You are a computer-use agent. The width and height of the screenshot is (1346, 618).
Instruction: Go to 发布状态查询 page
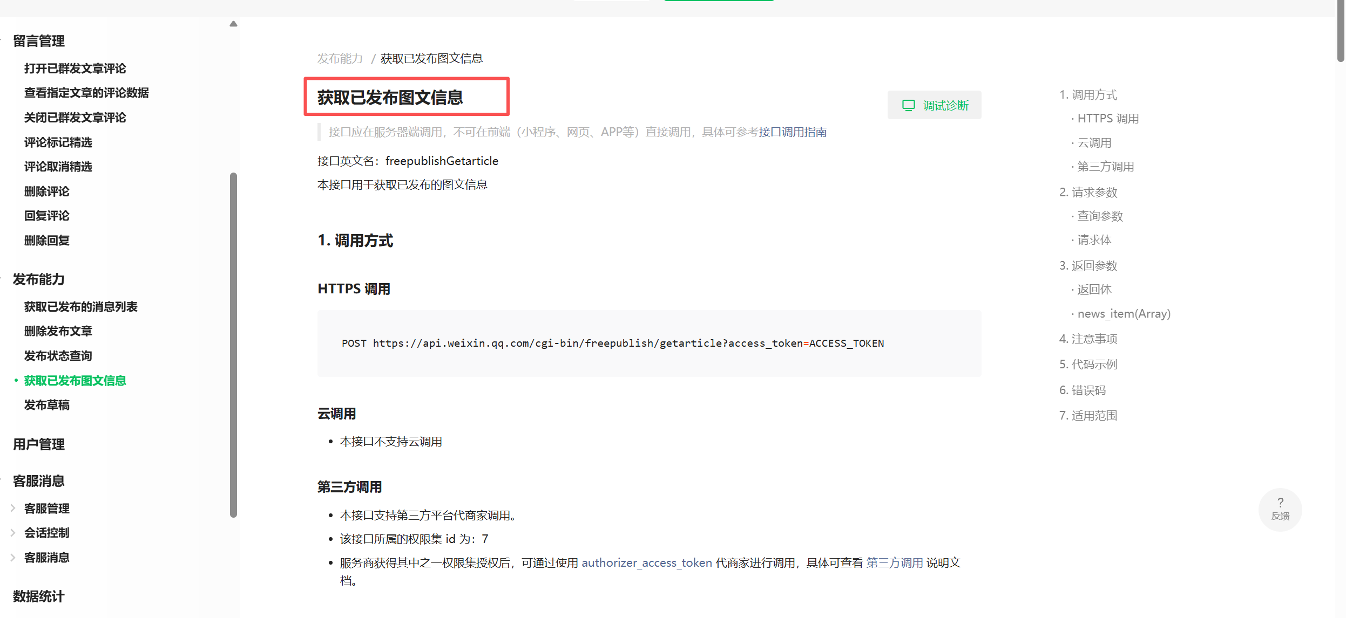pos(58,356)
